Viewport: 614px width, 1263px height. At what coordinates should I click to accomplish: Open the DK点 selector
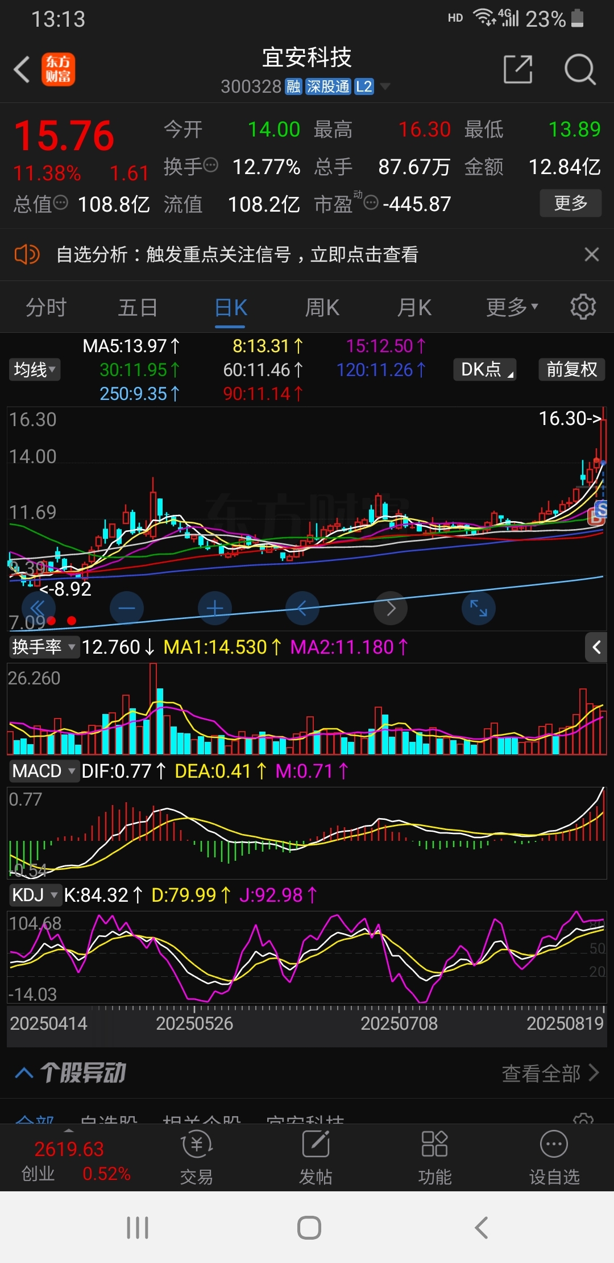[485, 369]
